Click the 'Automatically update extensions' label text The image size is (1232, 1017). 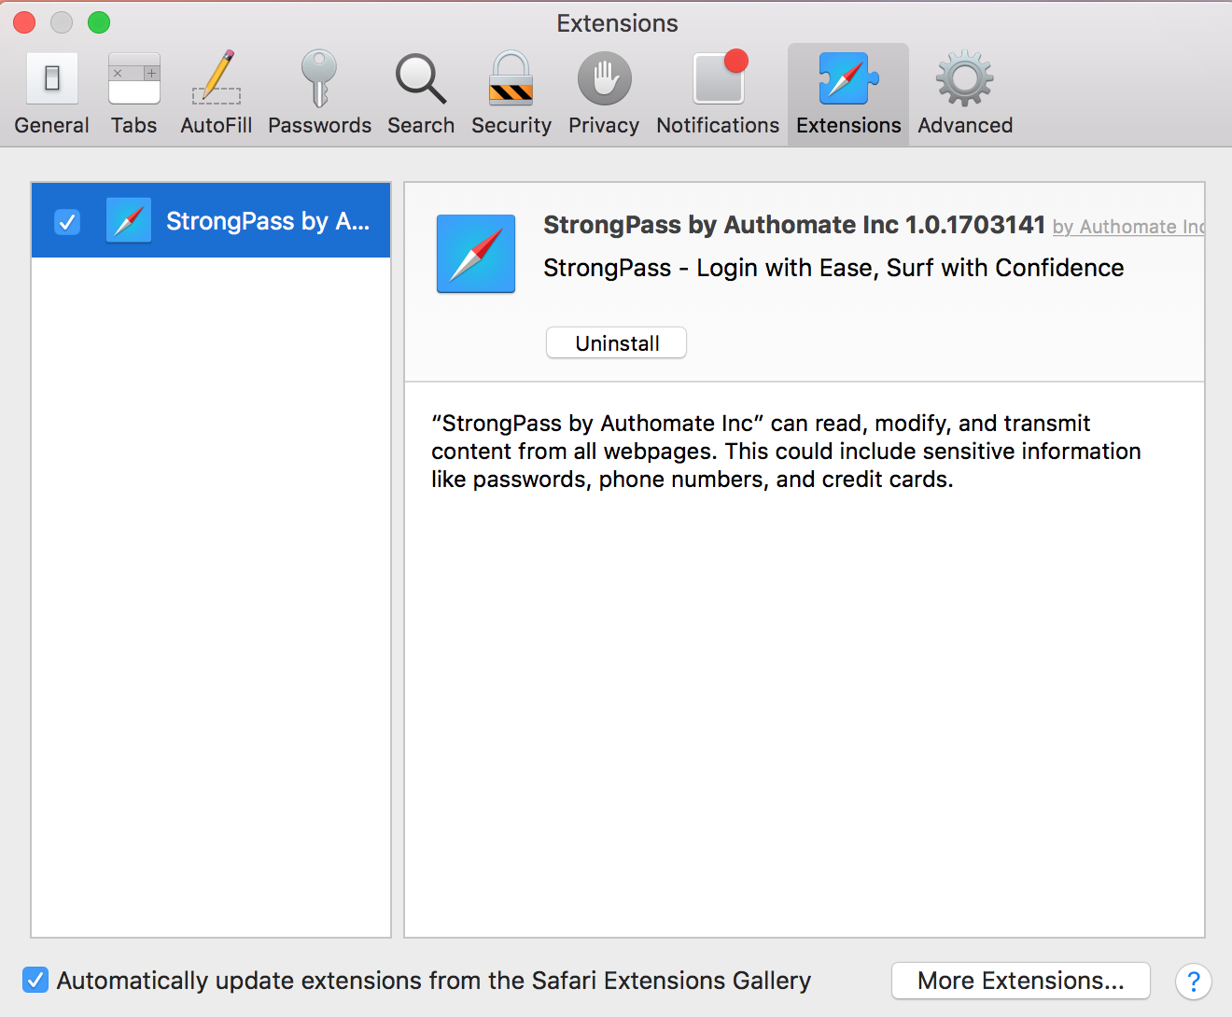coord(434,981)
